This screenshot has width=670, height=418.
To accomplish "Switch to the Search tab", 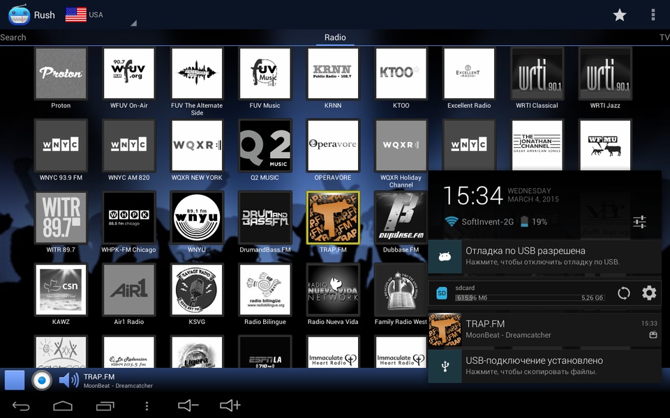I will (13, 37).
